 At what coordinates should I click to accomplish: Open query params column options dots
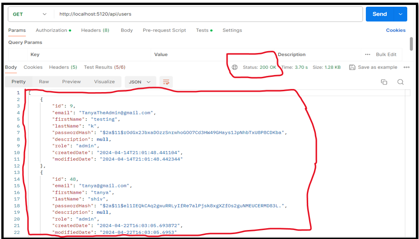click(368, 54)
